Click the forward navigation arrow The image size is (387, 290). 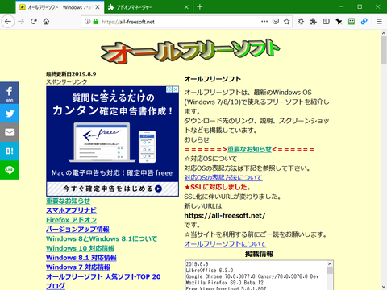(21, 22)
